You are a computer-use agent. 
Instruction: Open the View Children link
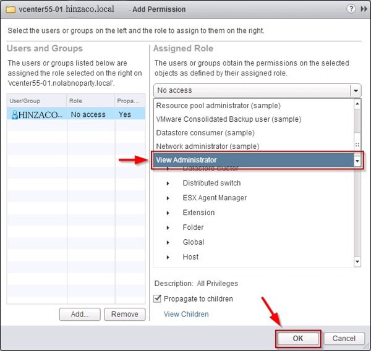click(186, 314)
